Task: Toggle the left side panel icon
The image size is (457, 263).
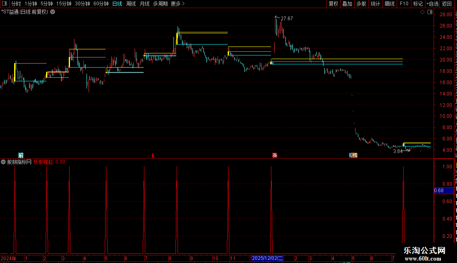Action: [x=4, y=4]
